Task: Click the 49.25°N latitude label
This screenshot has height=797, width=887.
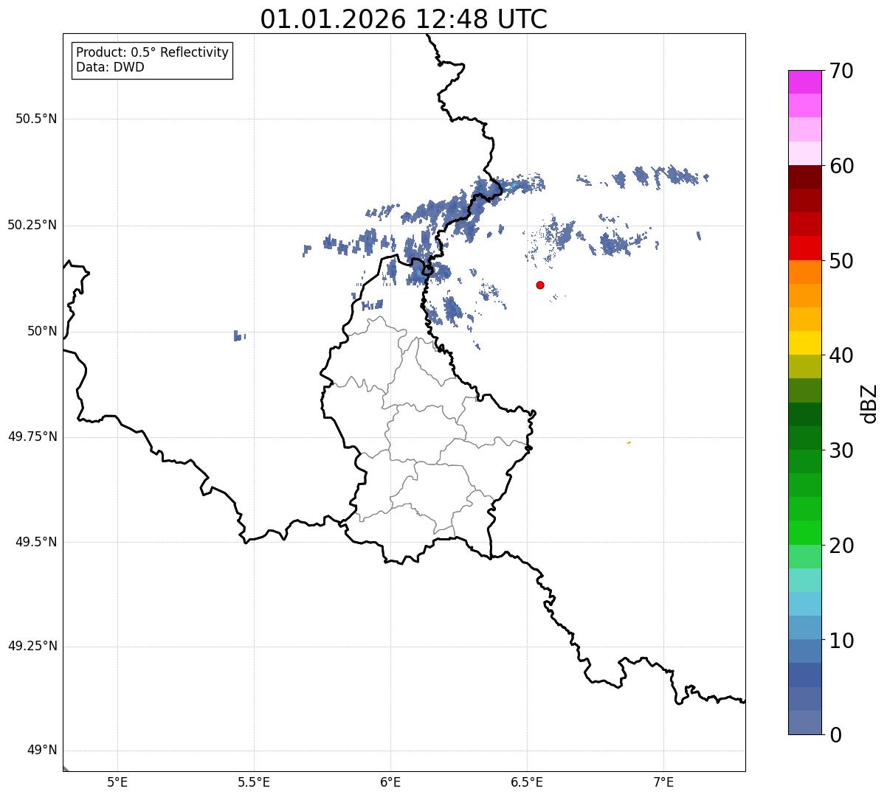Action: 32,646
